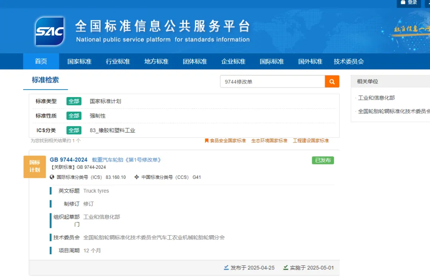The height and width of the screenshot is (277, 430).
Task: Click the 标准检索 heading tab
Action: point(45,80)
